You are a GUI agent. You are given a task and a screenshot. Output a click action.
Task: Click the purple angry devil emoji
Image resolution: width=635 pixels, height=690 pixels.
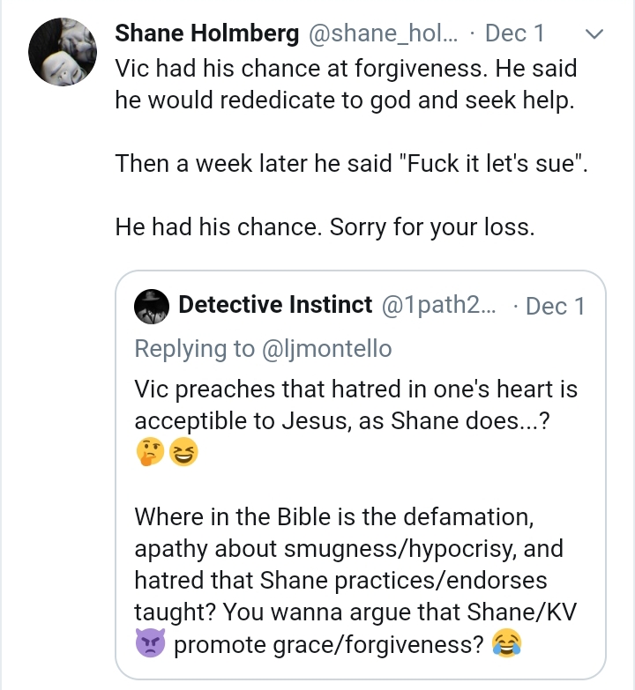point(150,643)
